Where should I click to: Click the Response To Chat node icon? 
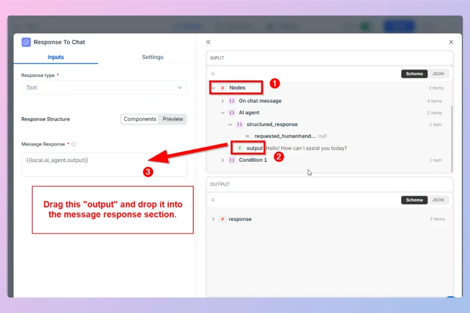(26, 42)
